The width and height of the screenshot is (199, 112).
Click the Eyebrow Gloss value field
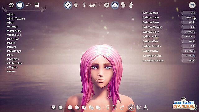pyautogui.click(x=188, y=22)
